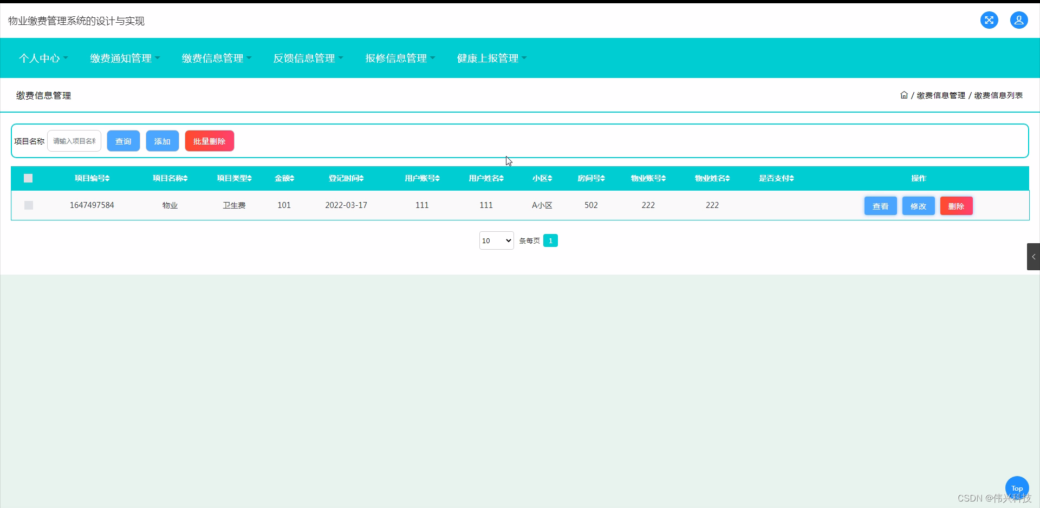Click the 修改 button in the table row
Screen dimensions: 1040x508
point(918,206)
